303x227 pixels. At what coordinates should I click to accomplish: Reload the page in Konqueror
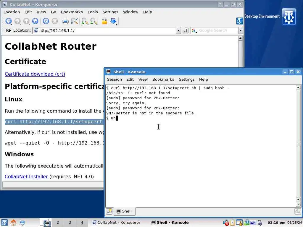(46, 21)
